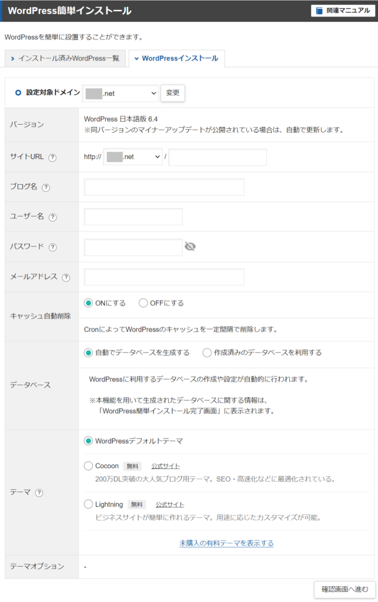
Task: Open Cocoon 公式サイト link
Action: coord(165,466)
